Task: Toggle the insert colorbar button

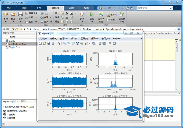Action: [x=100, y=43]
